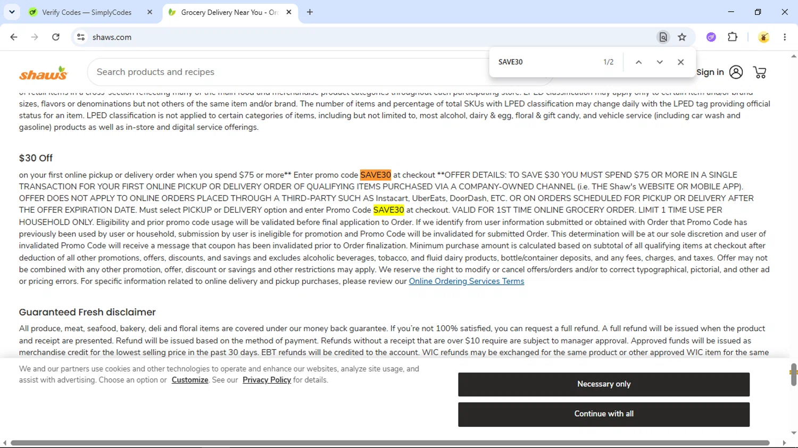Click the horizontal scrollbar at page bottom
798x448 pixels.
390,443
